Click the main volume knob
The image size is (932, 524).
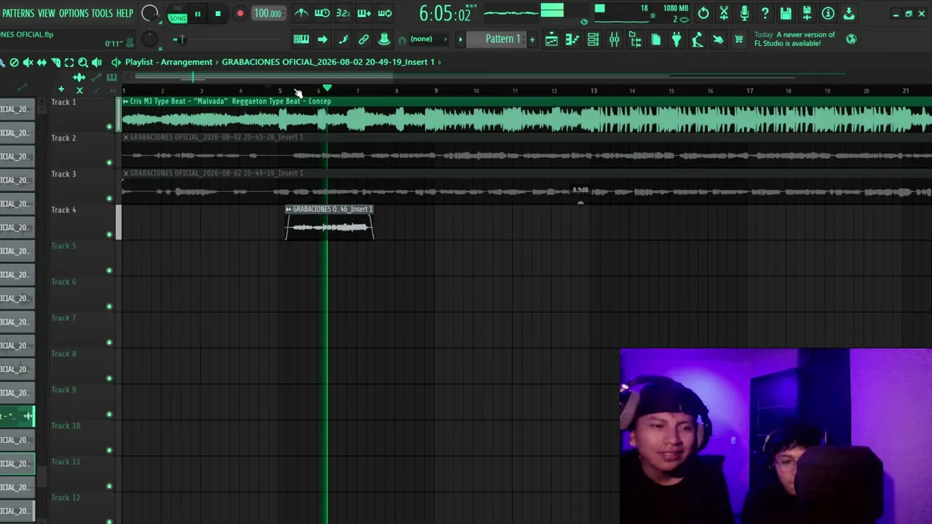149,13
